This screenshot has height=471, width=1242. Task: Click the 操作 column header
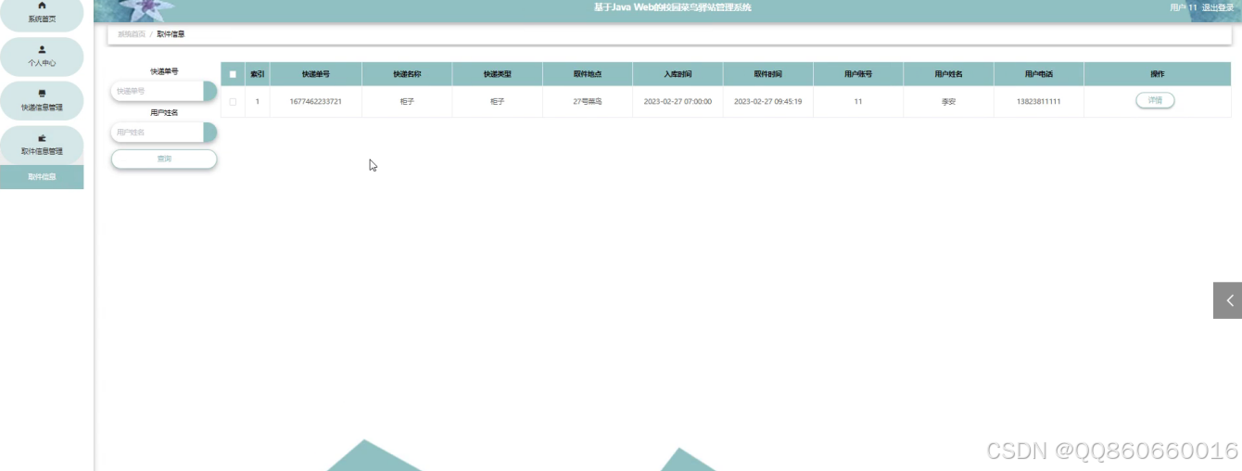pos(1157,74)
